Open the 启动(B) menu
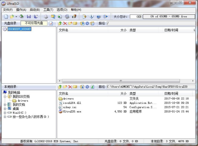The width and height of the screenshot is (198, 146). (x=35, y=10)
